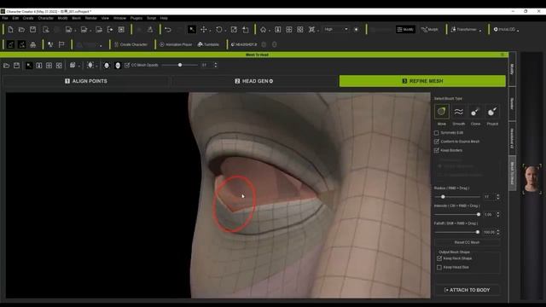
Task: Click the flag icon in second toolbar
Action: click(61, 44)
